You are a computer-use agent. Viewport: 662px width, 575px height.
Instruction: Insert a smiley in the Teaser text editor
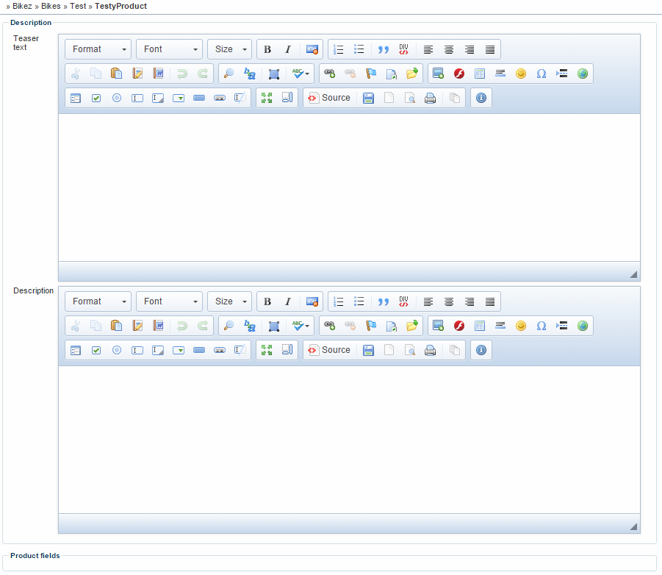521,74
